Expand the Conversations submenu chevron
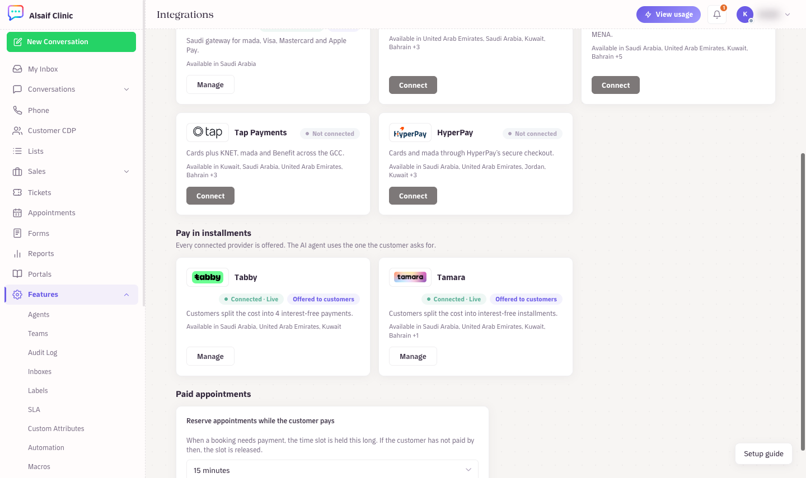Image resolution: width=806 pixels, height=478 pixels. point(126,89)
